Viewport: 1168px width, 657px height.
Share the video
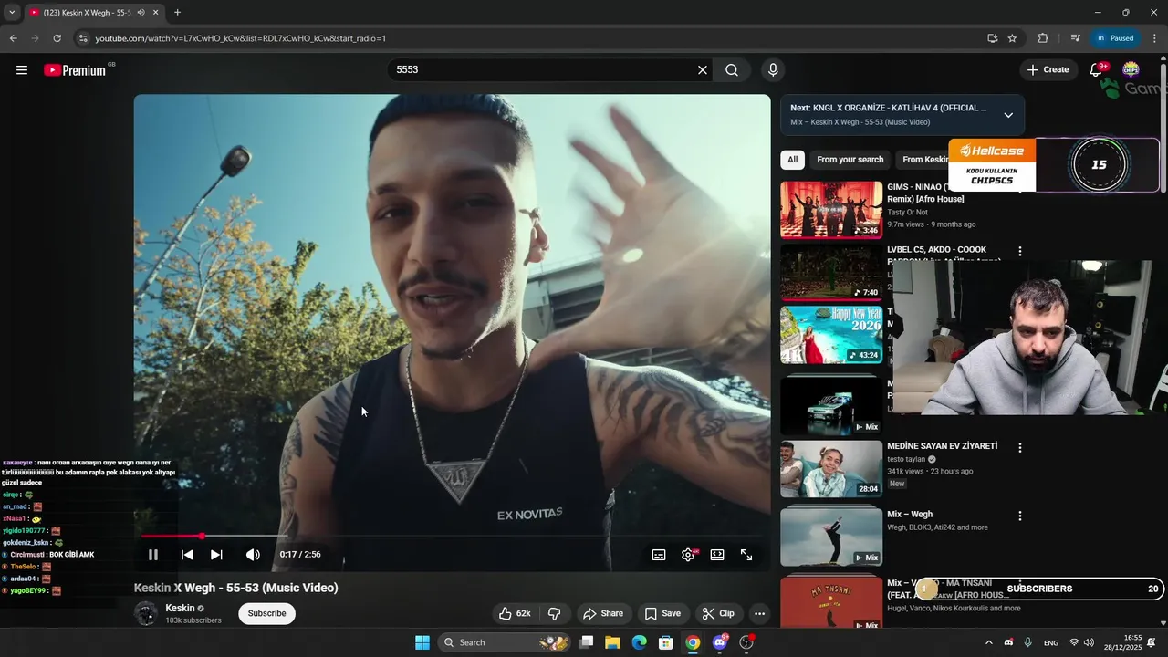click(603, 613)
